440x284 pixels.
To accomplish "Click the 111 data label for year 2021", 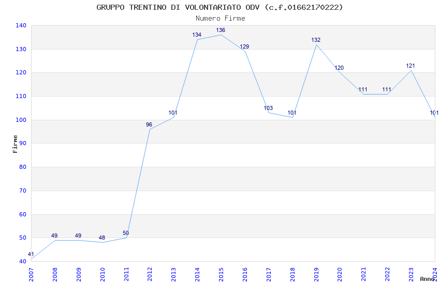I will (x=363, y=90).
